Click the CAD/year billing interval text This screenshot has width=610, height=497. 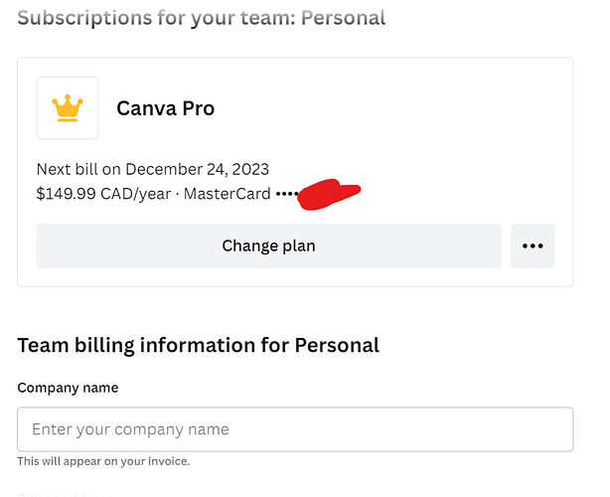pyautogui.click(x=139, y=194)
